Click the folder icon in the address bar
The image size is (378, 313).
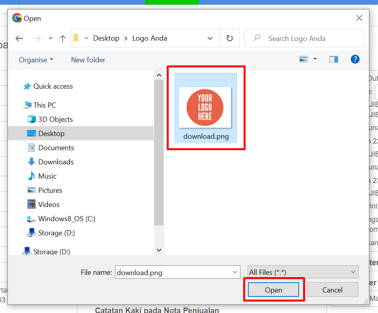(76, 38)
